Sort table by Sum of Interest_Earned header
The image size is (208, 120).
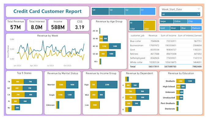pyautogui.click(x=190, y=35)
